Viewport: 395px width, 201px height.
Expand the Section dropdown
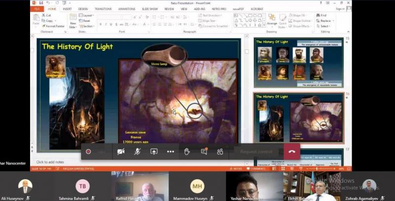click(87, 26)
